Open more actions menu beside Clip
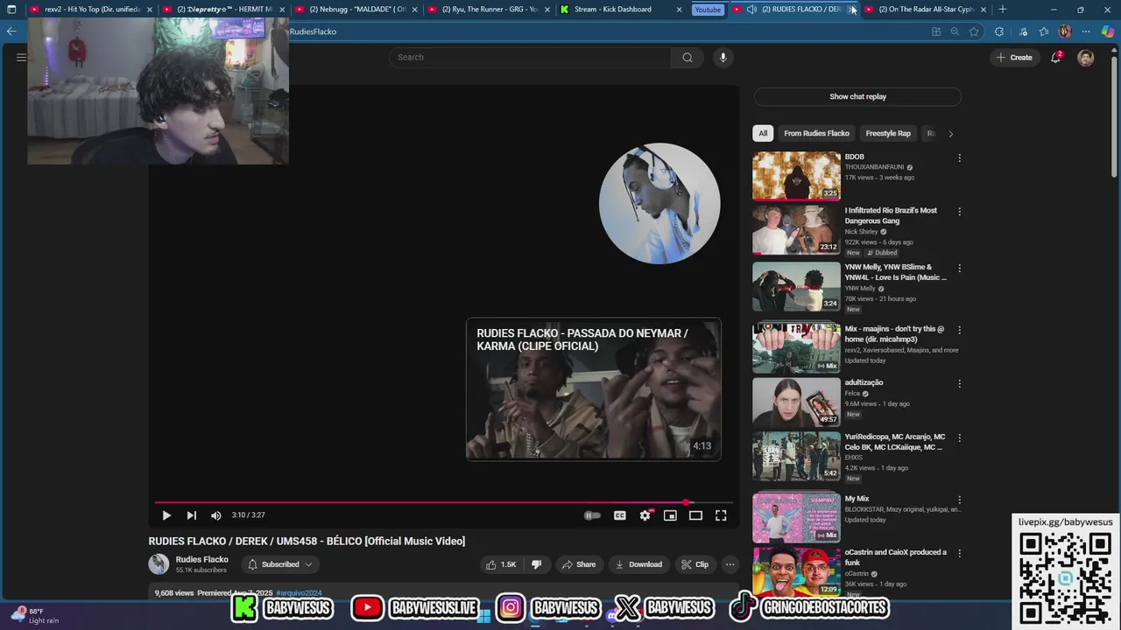Image resolution: width=1121 pixels, height=630 pixels. pyautogui.click(x=730, y=564)
